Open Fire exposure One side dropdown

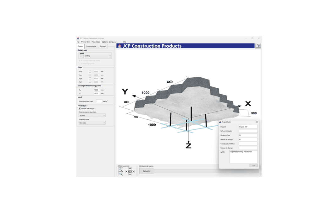point(92,123)
